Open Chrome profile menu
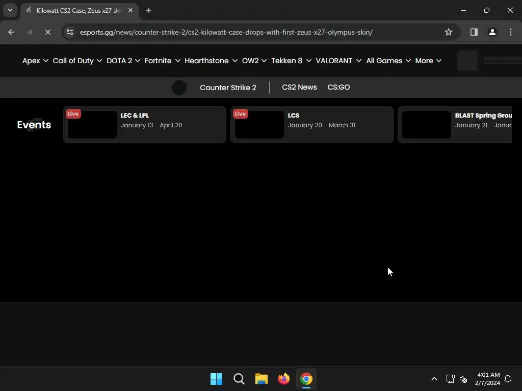 click(x=492, y=32)
